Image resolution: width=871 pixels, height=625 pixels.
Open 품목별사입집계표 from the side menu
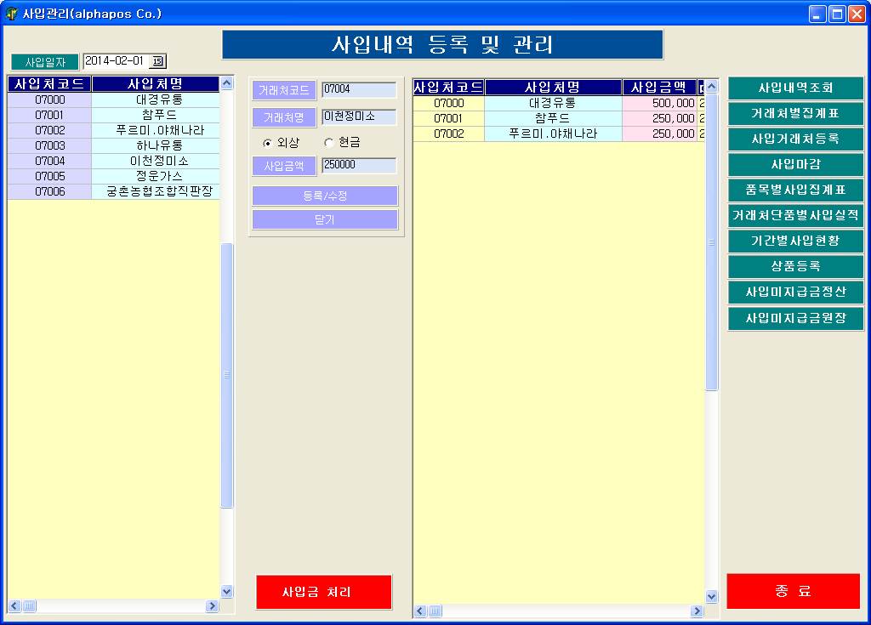795,190
